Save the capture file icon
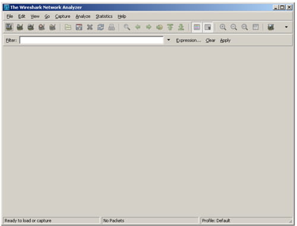Image resolution: width=297 pixels, height=226 pixels. pyautogui.click(x=79, y=27)
